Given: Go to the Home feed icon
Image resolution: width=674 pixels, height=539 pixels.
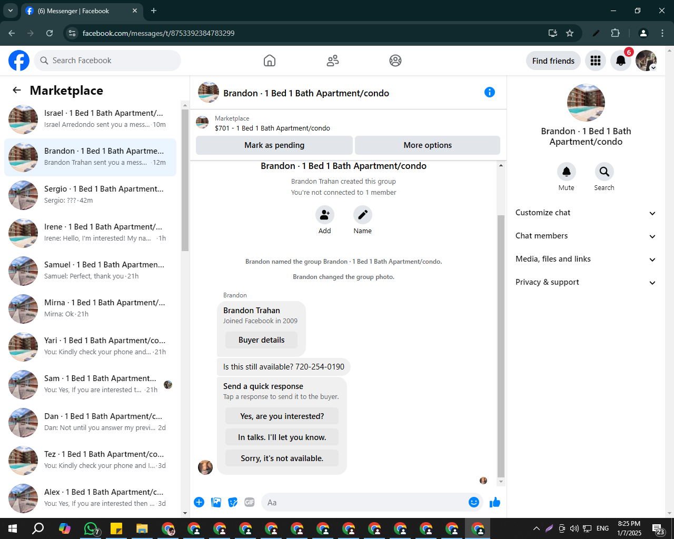Looking at the screenshot, I should tap(270, 61).
